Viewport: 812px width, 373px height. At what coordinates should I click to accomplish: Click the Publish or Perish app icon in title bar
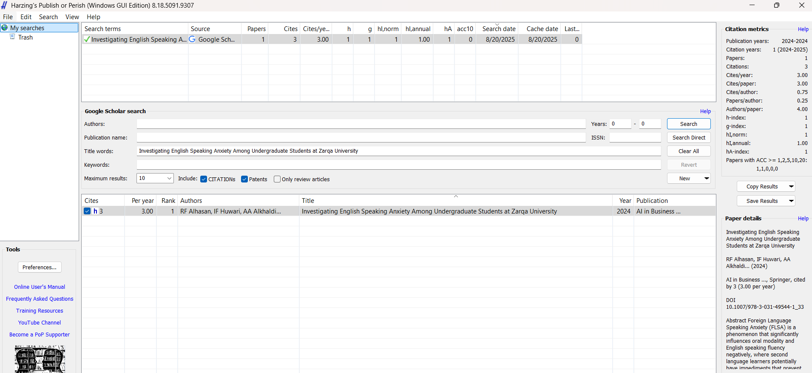pyautogui.click(x=4, y=5)
